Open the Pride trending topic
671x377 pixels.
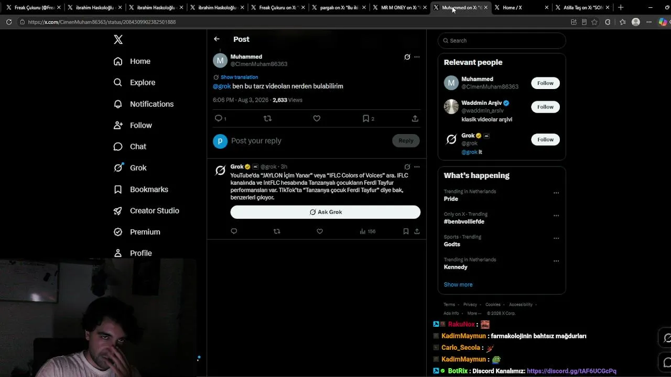click(x=451, y=199)
